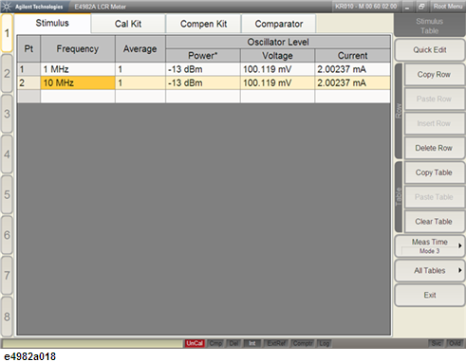Select the -13 dBm power cell in row 2
The image size is (466, 362).
point(203,83)
